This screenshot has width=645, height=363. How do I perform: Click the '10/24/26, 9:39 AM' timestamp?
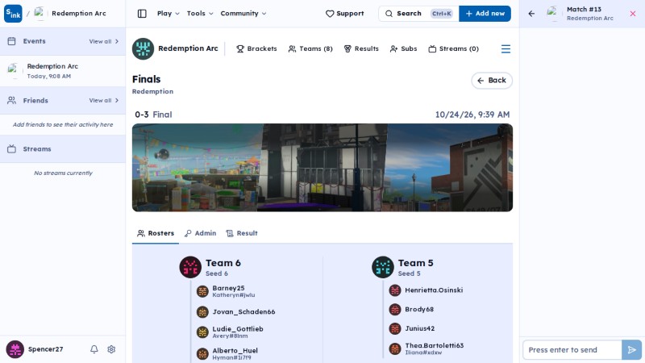coord(472,115)
